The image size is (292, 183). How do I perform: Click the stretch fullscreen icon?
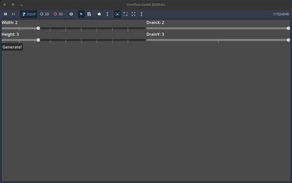[133, 14]
